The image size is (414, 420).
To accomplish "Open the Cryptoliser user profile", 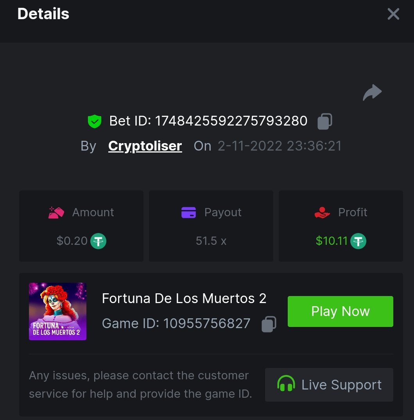I will (145, 146).
